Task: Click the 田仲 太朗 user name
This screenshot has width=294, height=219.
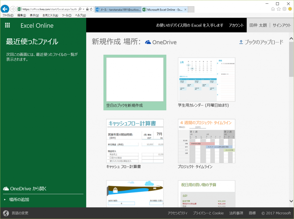Action: click(x=258, y=25)
